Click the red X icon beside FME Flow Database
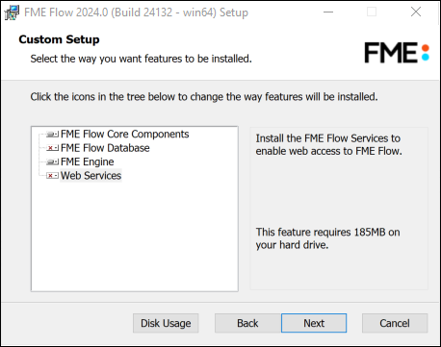441x347 pixels. point(52,148)
